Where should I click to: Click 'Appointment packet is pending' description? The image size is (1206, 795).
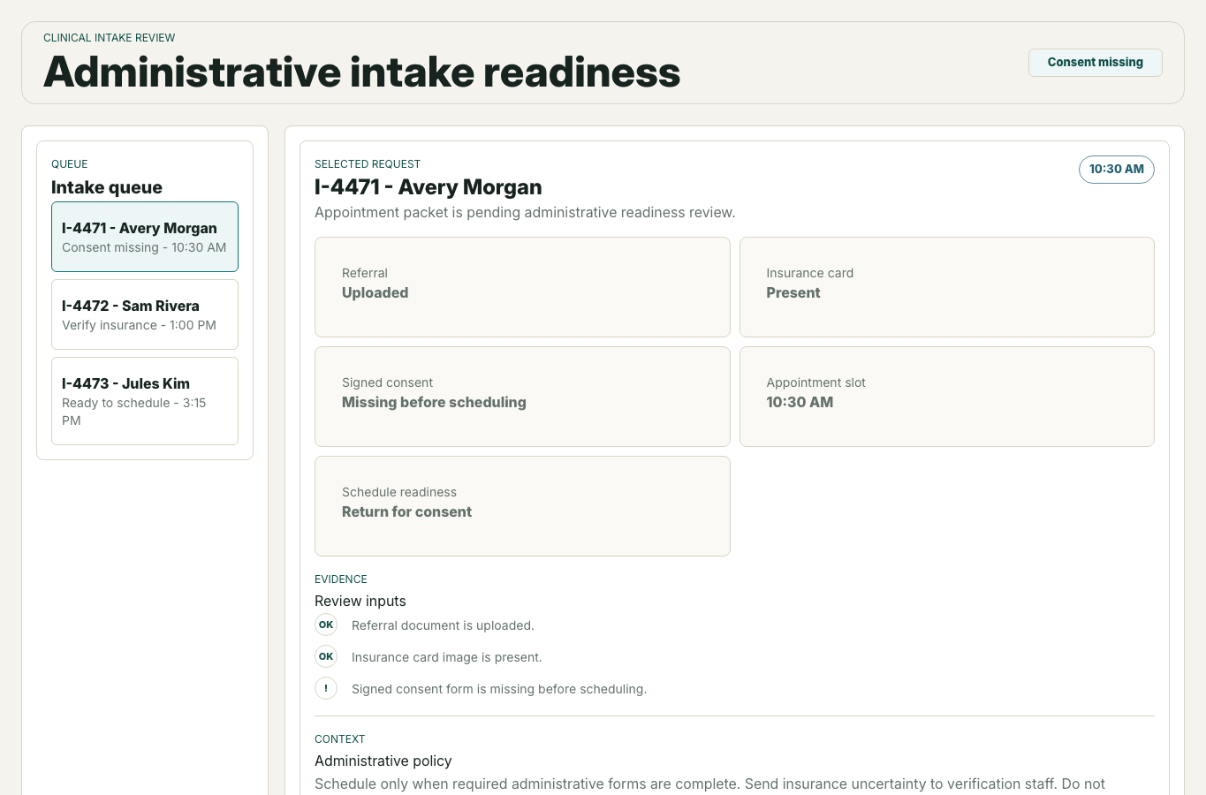[525, 212]
